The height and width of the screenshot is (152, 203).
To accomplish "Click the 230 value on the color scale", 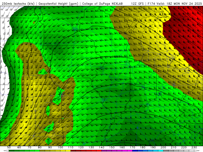I will [x=194, y=147].
